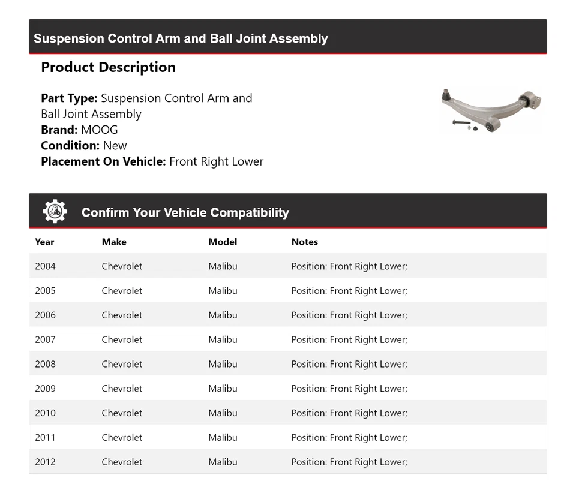Click Malibu in the 2011 row
Image resolution: width=576 pixels, height=493 pixels.
223,438
